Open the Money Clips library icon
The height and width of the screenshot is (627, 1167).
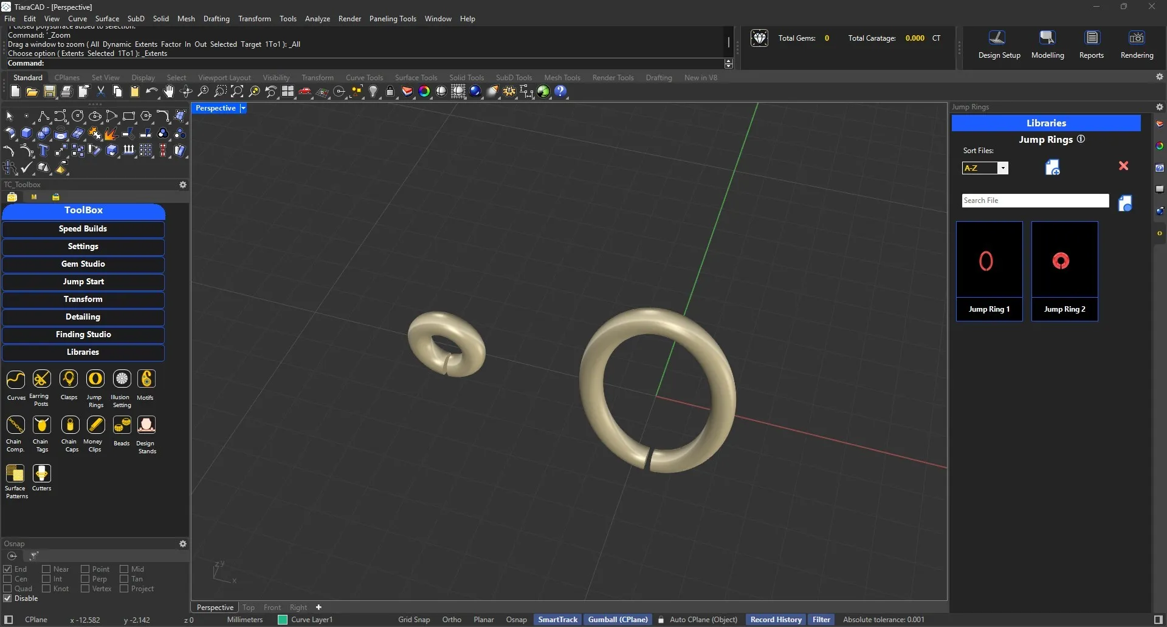95,425
